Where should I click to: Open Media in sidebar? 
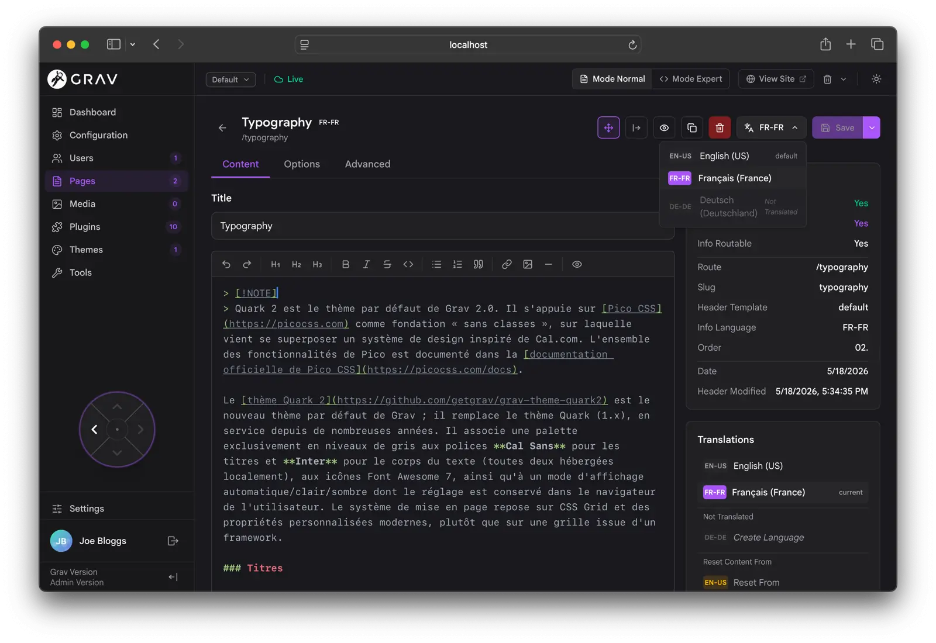116,204
